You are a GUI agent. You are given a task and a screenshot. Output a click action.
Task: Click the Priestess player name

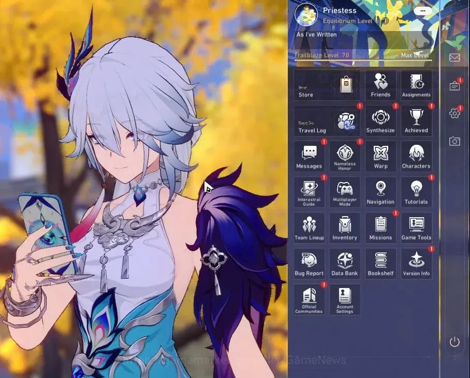[x=340, y=10]
